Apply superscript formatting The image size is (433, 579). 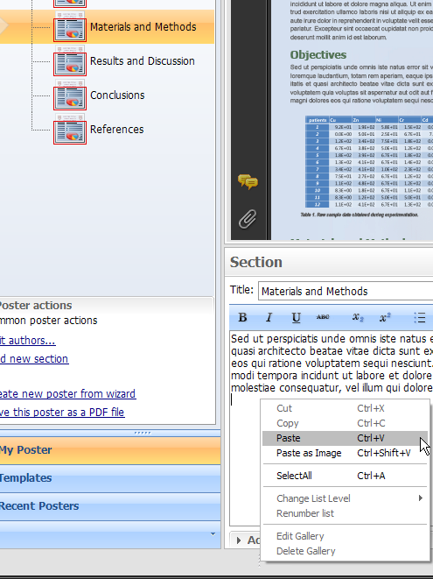(385, 318)
